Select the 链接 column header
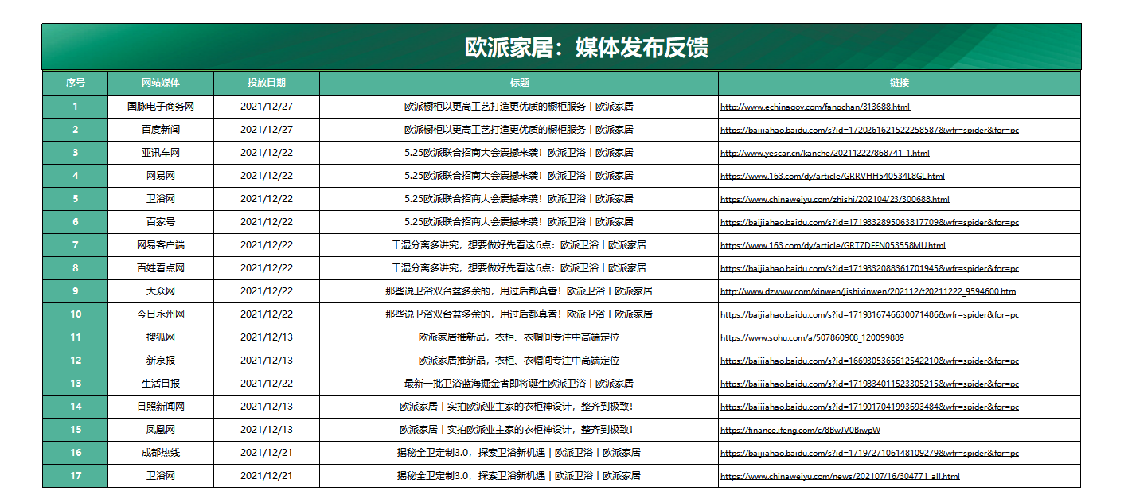1124x499 pixels. click(900, 83)
